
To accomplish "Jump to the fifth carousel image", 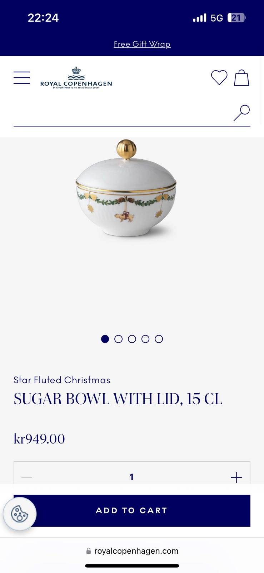I will (x=159, y=339).
